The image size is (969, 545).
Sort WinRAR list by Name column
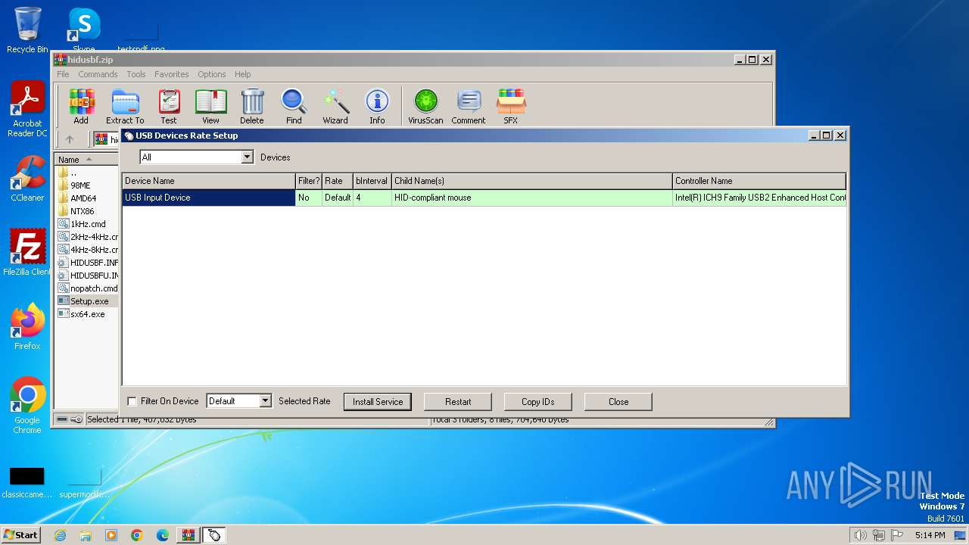[x=86, y=160]
